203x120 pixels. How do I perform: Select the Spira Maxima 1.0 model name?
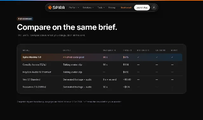[32, 57]
